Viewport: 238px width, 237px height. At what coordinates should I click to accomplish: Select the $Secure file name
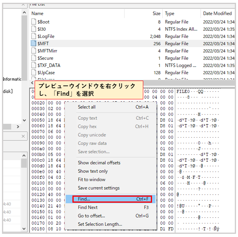(x=45, y=58)
